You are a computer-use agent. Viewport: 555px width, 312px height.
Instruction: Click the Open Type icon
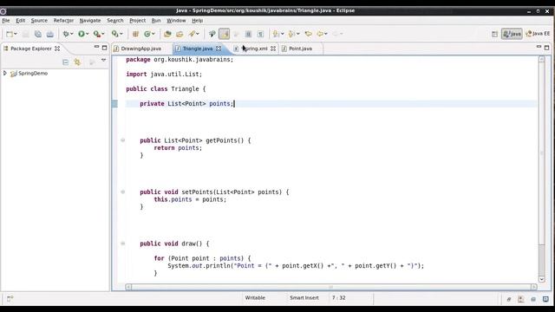[x=167, y=34]
